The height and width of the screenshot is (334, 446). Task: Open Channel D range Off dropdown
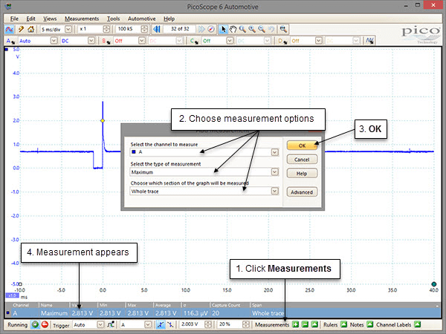click(319, 41)
